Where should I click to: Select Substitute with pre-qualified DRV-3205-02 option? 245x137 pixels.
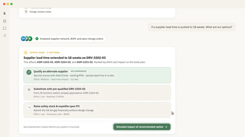pyautogui.click(x=97, y=93)
